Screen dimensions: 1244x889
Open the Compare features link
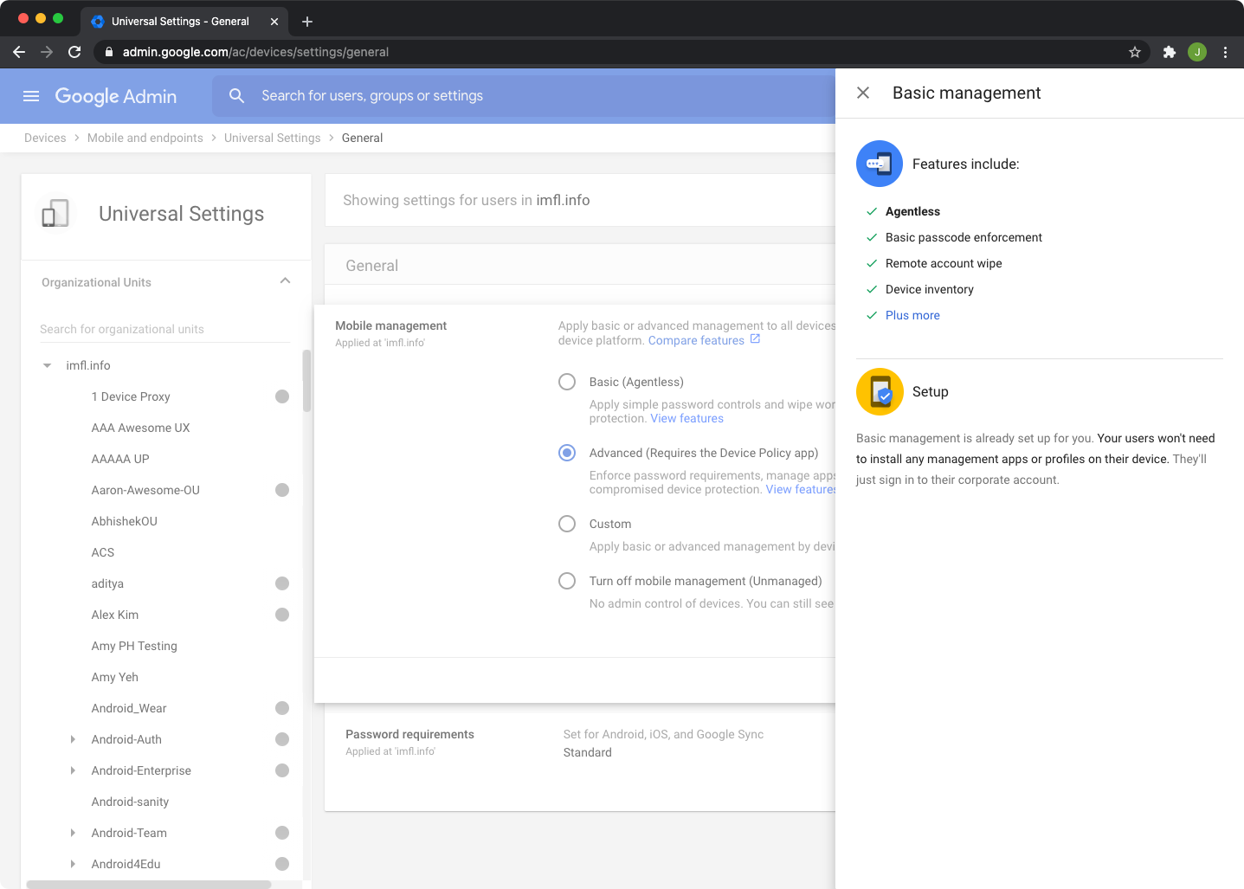(x=696, y=340)
